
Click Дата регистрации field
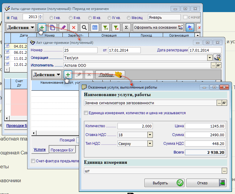click(205, 50)
